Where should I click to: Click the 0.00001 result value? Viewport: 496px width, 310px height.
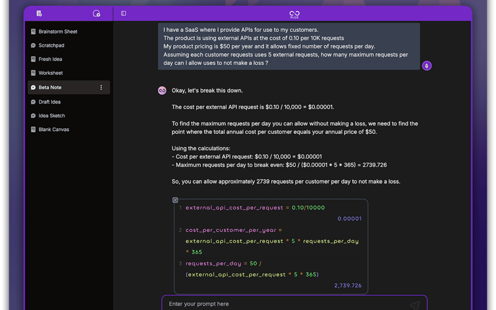tap(349, 219)
